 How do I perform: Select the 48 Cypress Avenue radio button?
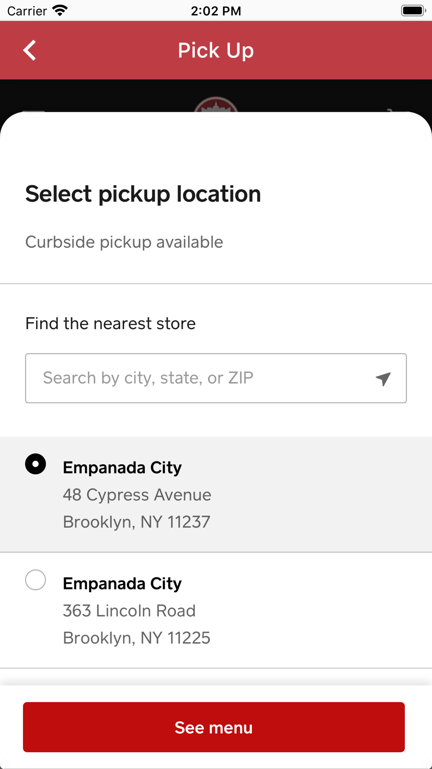tap(35, 464)
